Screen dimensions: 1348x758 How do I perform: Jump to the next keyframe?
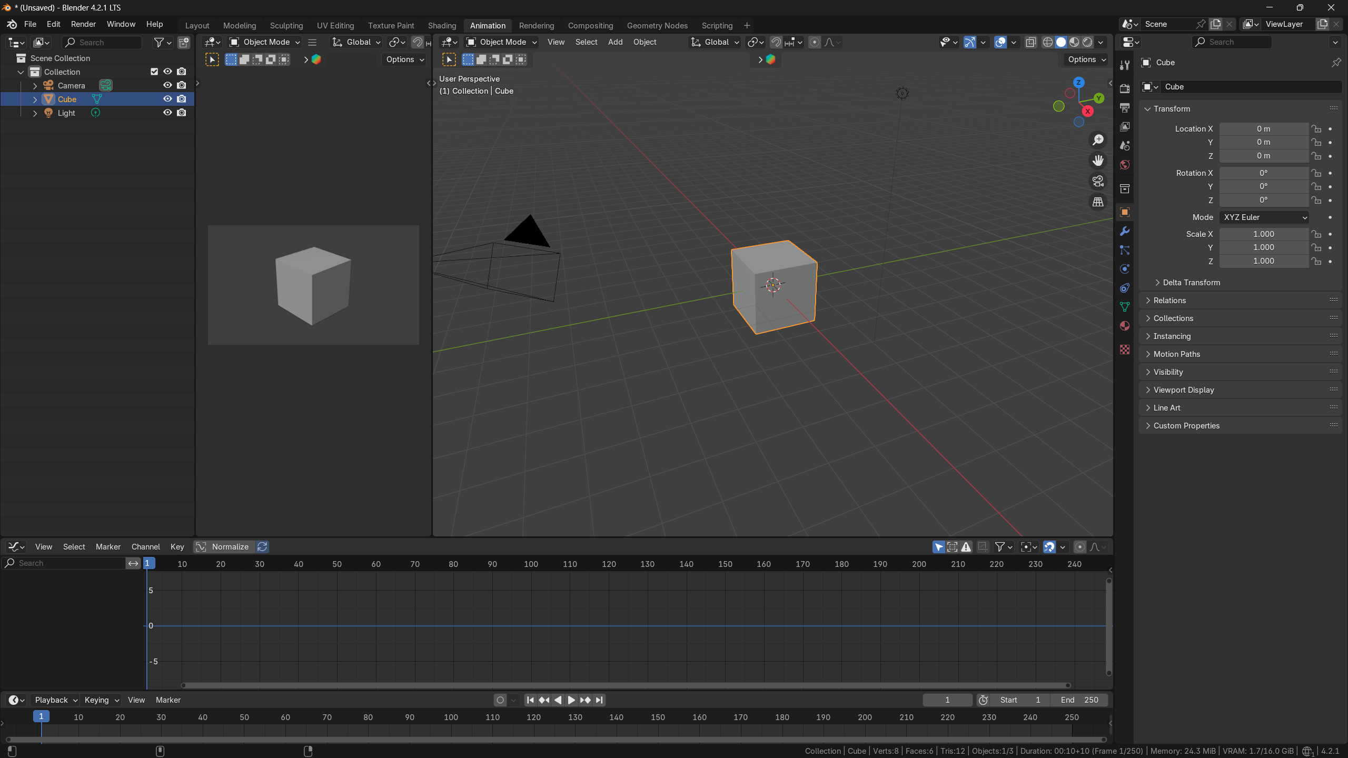tap(585, 700)
